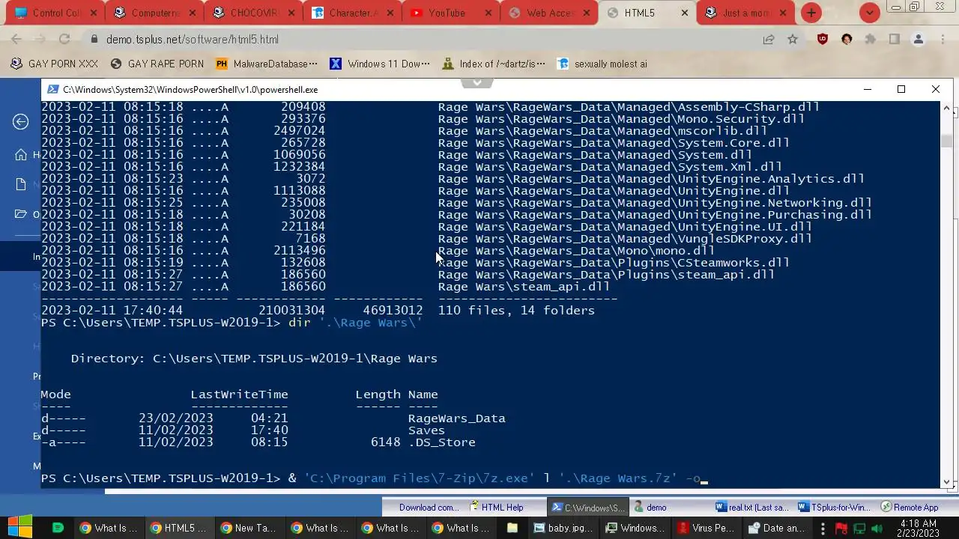This screenshot has width=959, height=539.
Task: Switch to New Ta... Chrome taskbar item
Action: coord(249,528)
